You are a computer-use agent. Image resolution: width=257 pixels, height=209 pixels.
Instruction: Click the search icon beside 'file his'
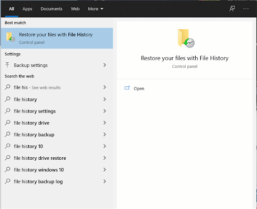(x=8, y=87)
